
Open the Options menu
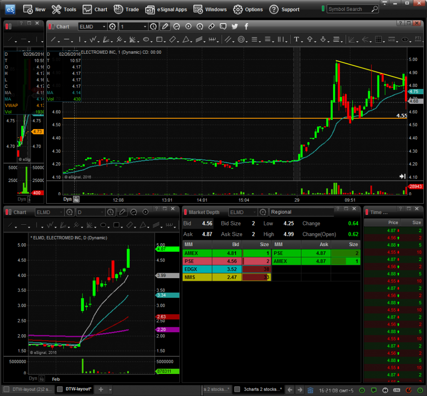[248, 10]
